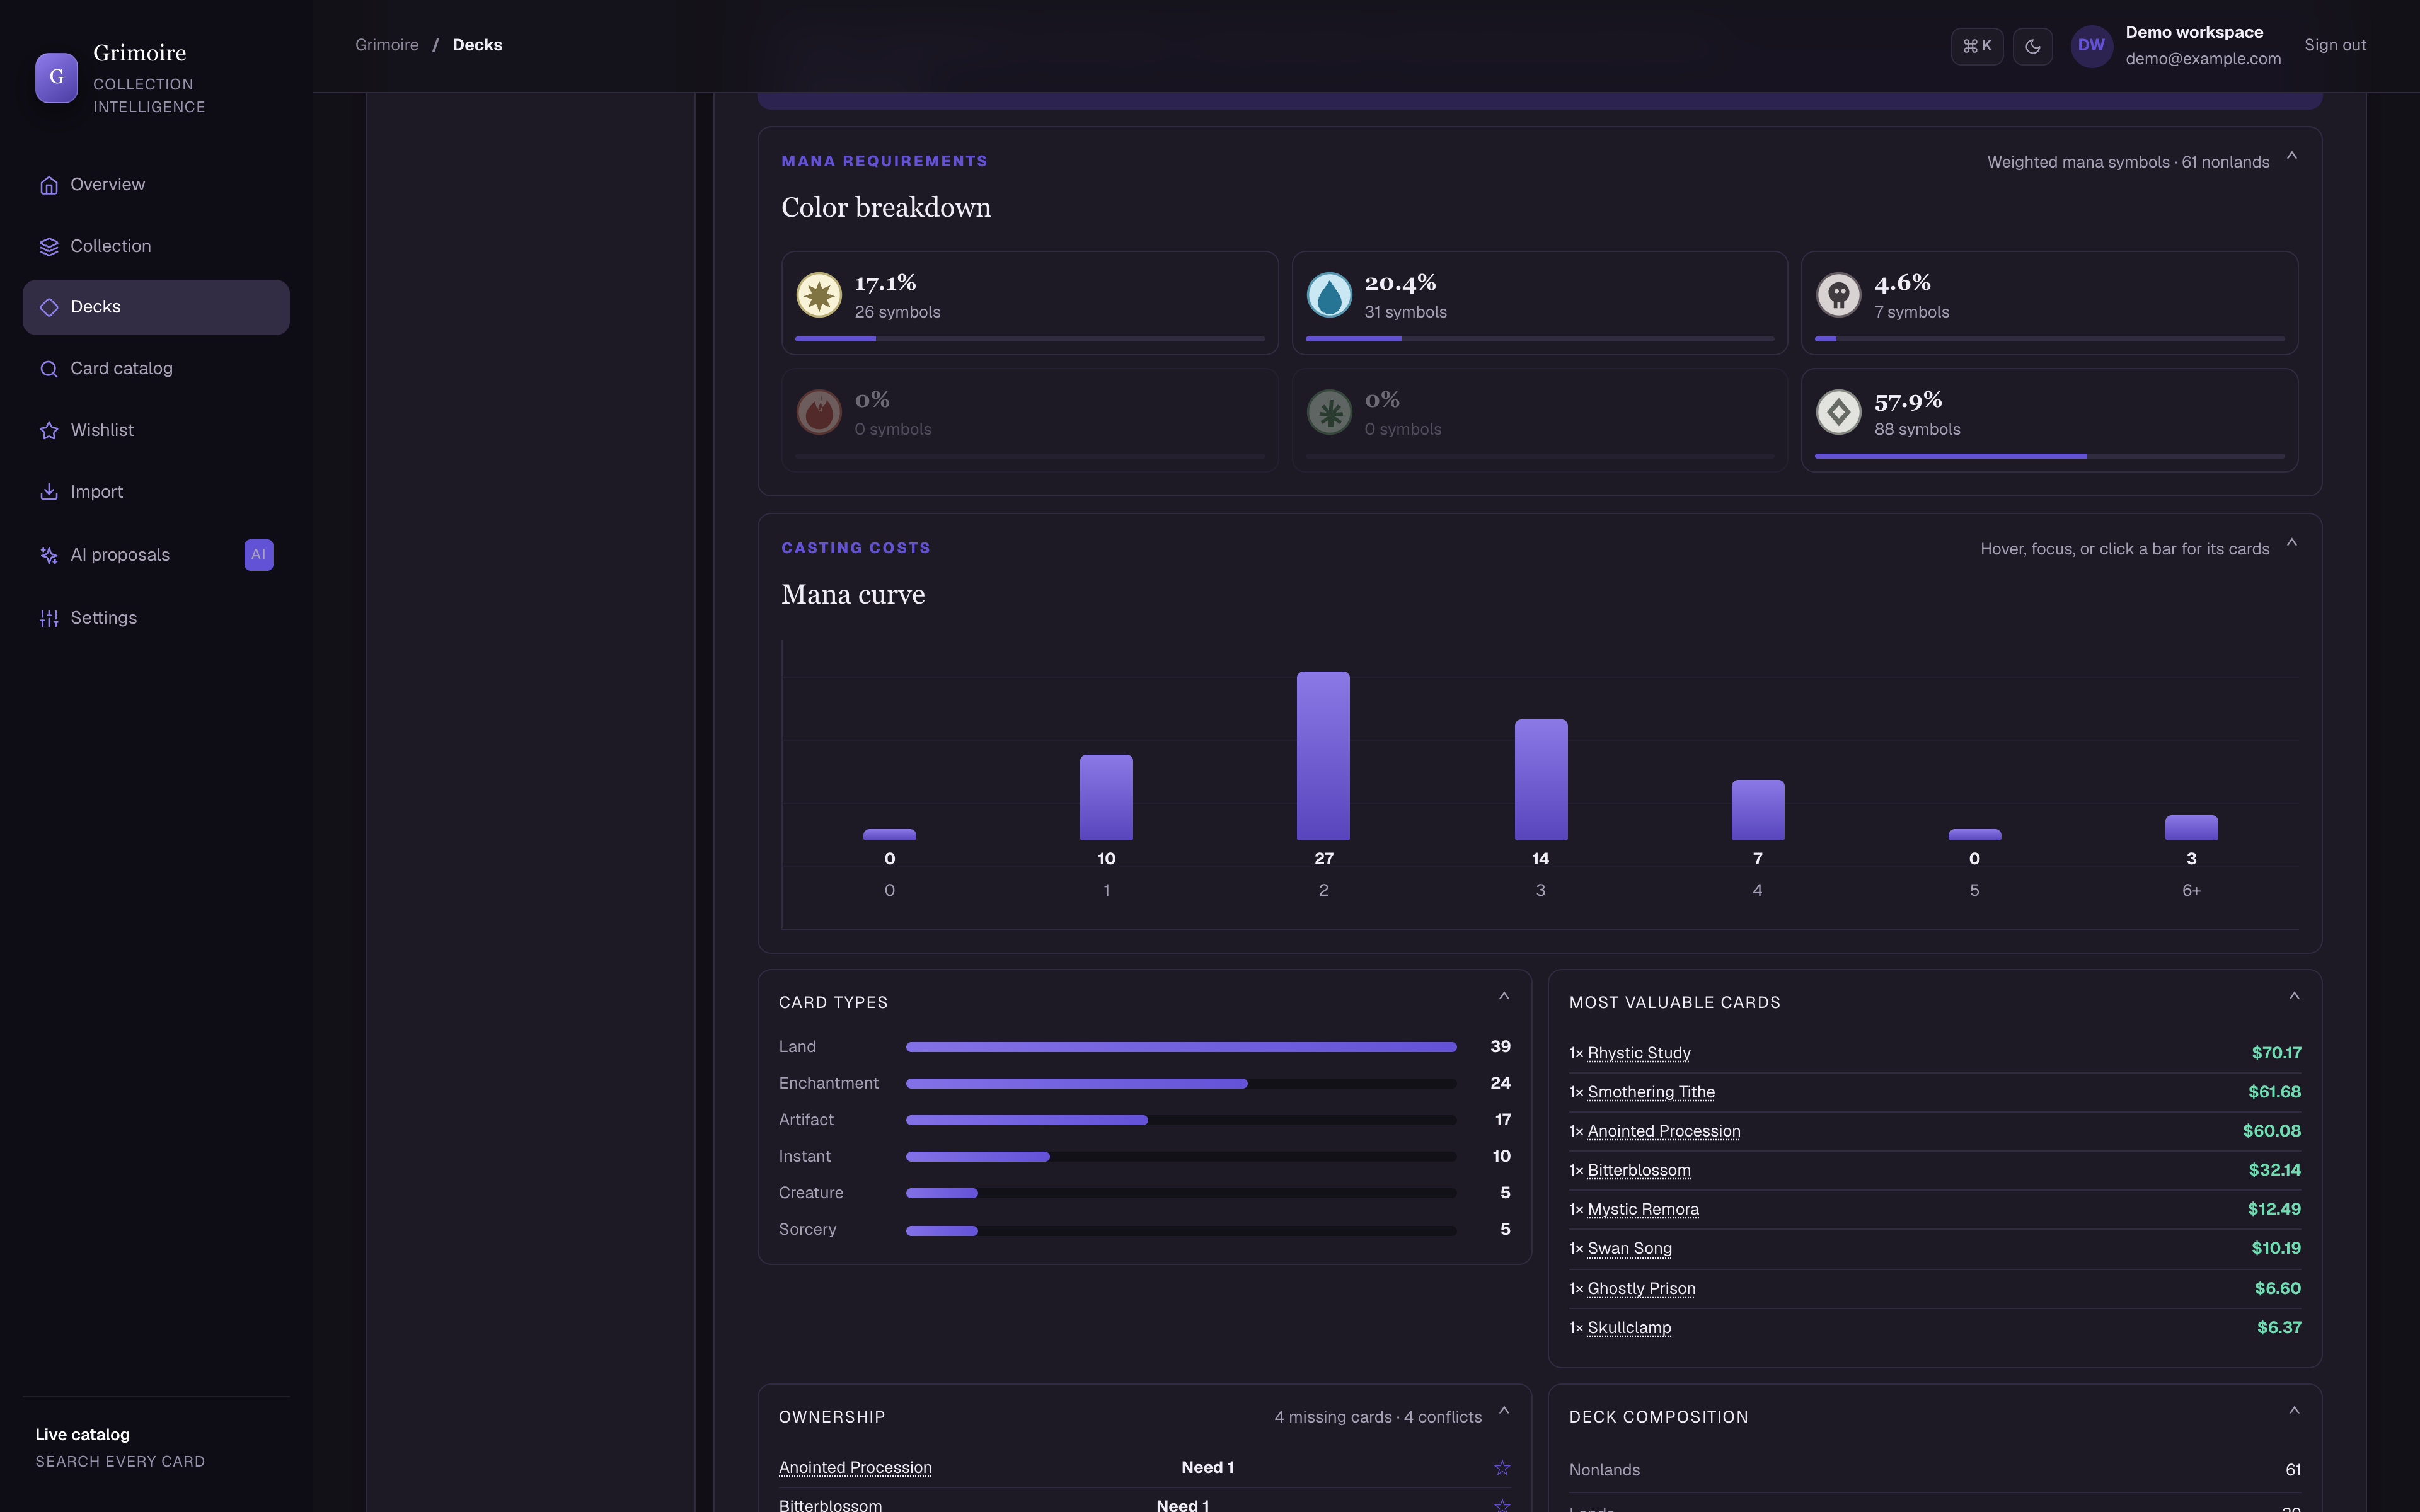Select Decks in the sidebar
2420x1512 pixels.
[156, 307]
